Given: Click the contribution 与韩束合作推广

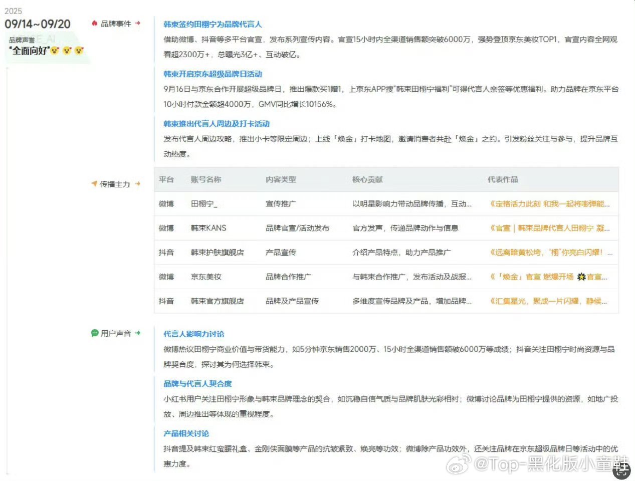Looking at the screenshot, I should (x=412, y=277).
